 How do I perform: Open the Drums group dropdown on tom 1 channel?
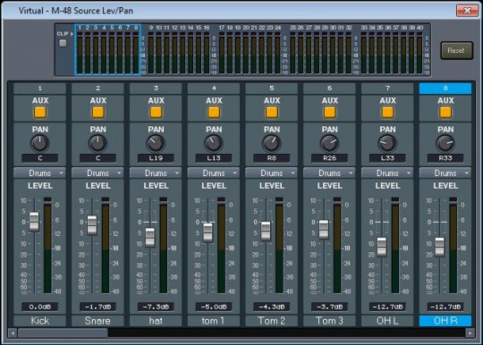[214, 173]
